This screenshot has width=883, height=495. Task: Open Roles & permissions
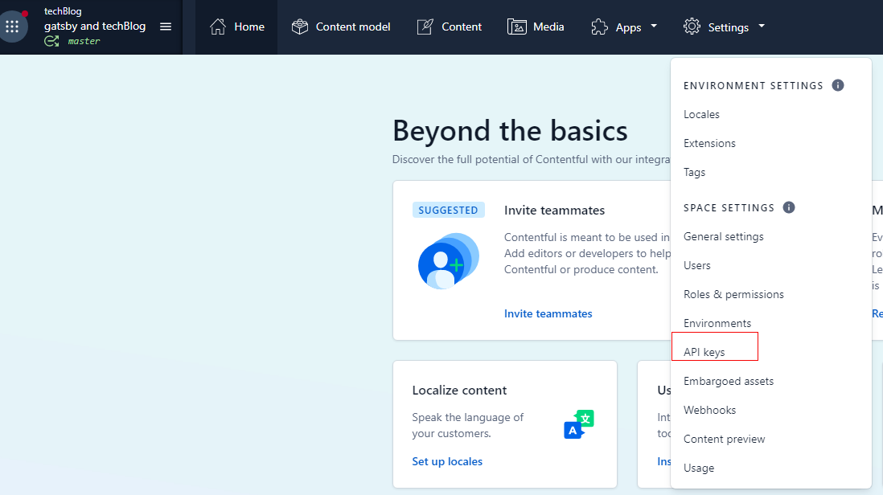733,295
